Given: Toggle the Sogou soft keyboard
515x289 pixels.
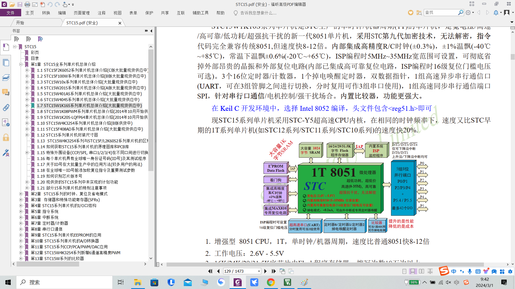Looking at the screenshot, I should point(478,271).
